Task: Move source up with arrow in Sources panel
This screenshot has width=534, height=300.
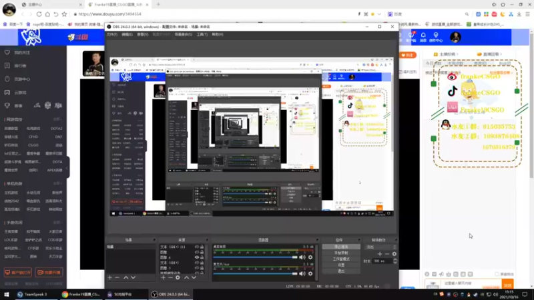Action: [x=186, y=277]
